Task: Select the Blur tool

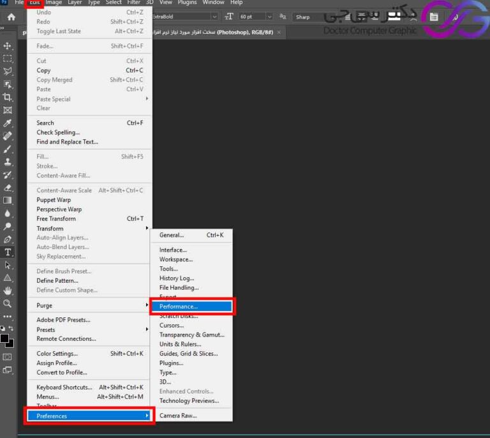Action: click(8, 213)
